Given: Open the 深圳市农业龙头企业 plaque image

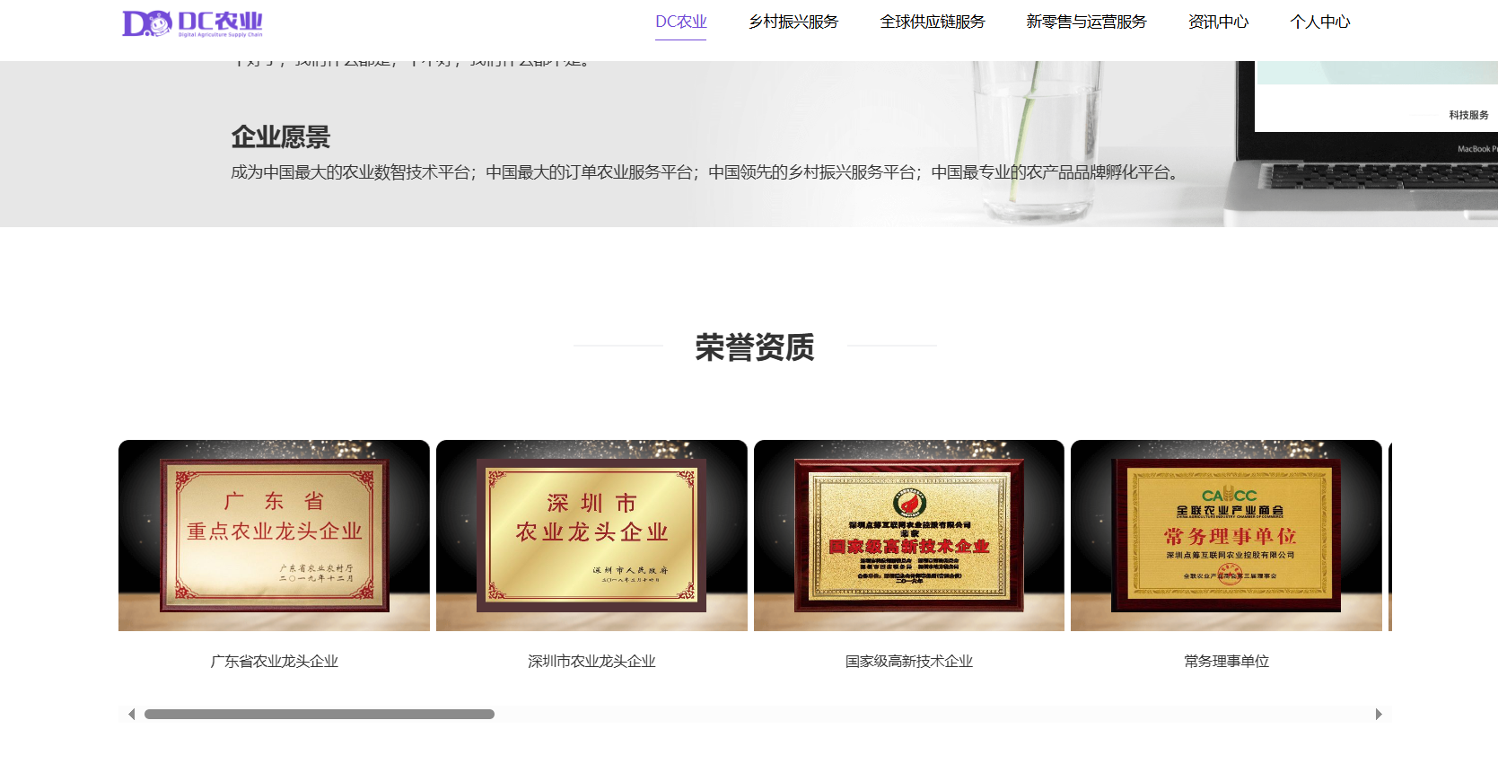Looking at the screenshot, I should 591,535.
